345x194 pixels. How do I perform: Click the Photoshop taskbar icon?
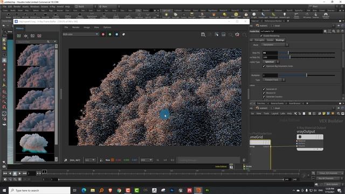172,190
